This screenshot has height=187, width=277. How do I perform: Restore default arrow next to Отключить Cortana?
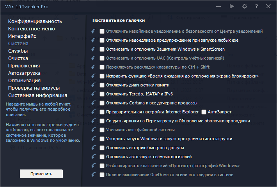tap(93, 103)
